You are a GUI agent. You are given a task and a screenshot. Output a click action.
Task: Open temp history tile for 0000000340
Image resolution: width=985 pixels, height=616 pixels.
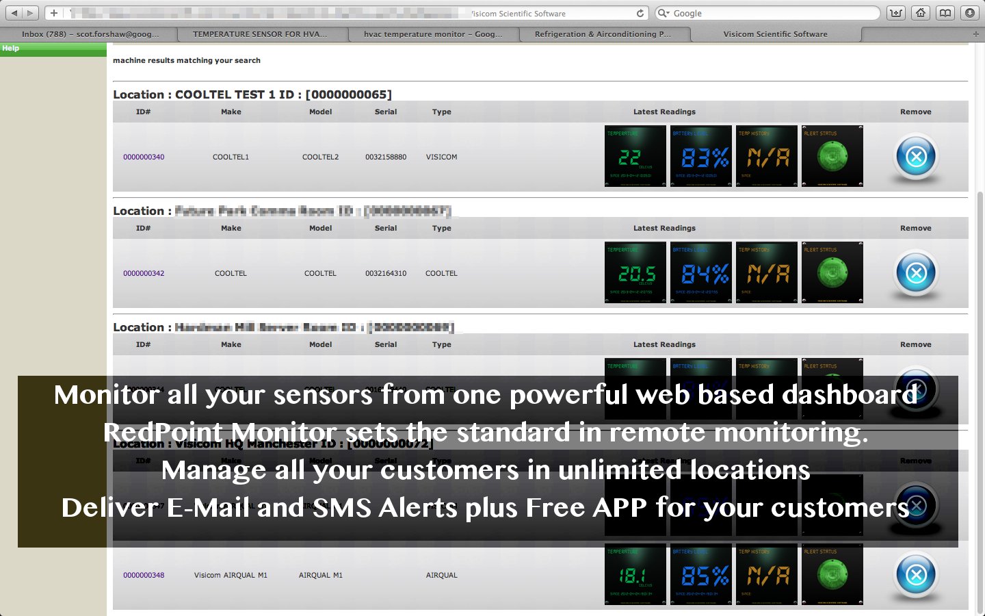(x=767, y=156)
